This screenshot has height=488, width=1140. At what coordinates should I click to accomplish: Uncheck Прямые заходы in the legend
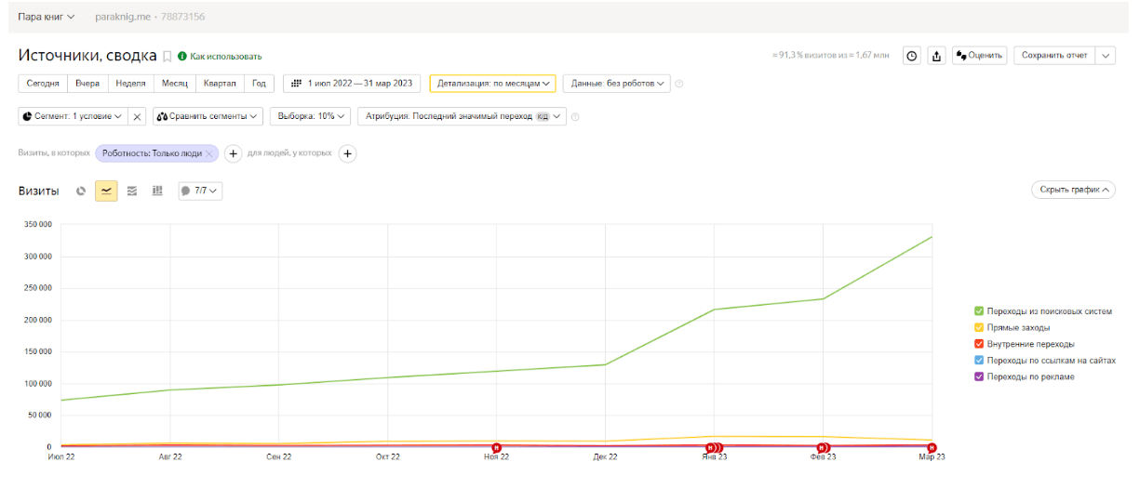pos(979,327)
